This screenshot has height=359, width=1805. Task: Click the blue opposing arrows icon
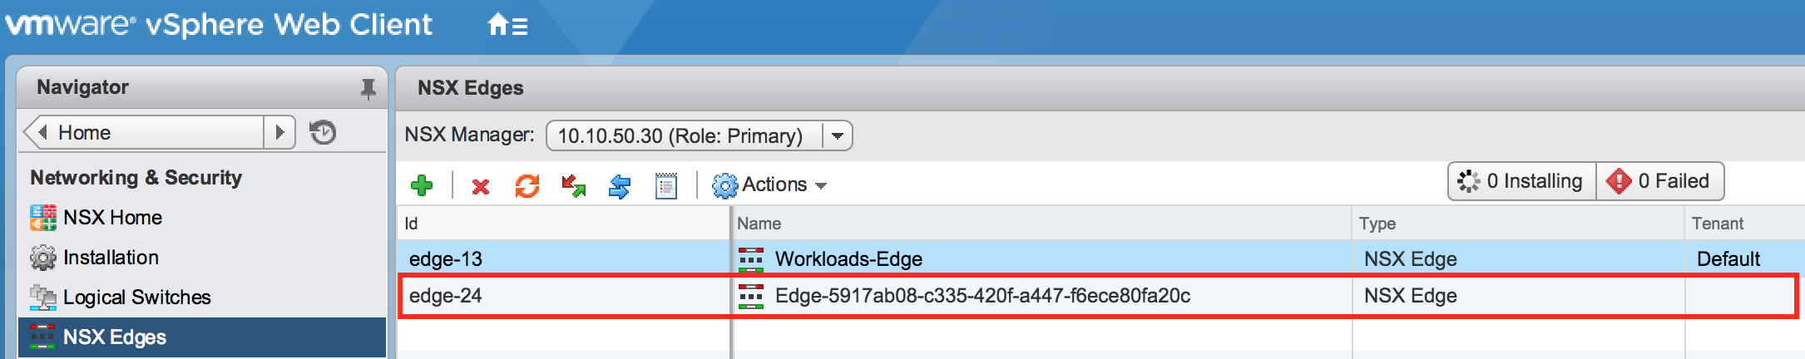click(620, 186)
